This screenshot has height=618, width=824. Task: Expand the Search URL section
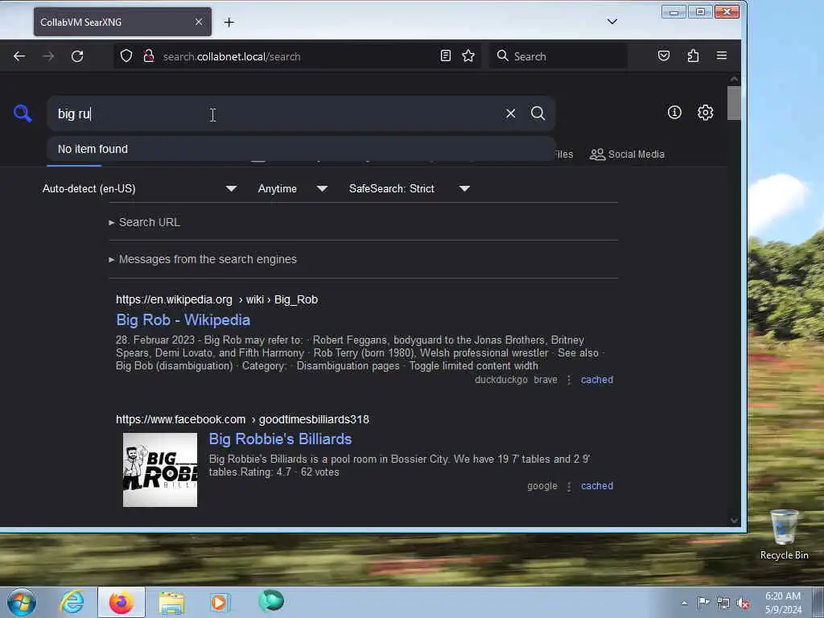tap(145, 222)
